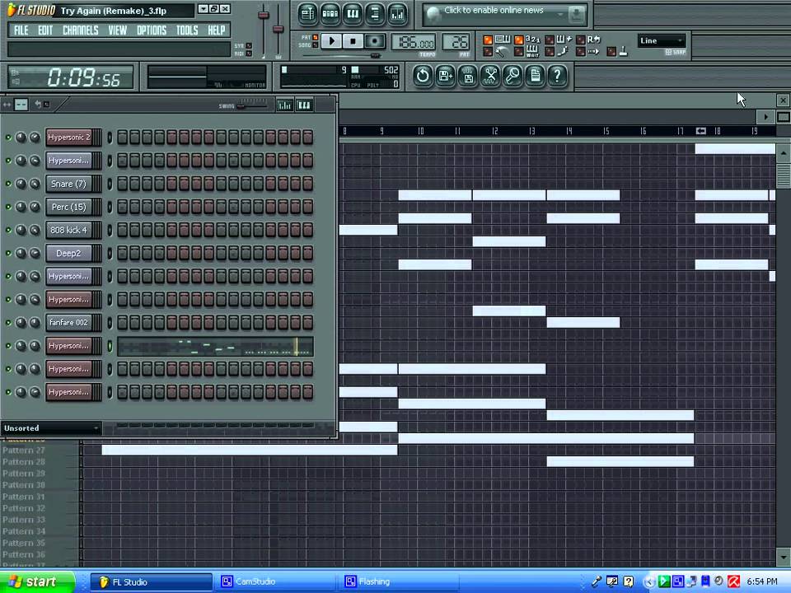Show the step sequencer window icon
The height and width of the screenshot is (593, 791).
(330, 14)
